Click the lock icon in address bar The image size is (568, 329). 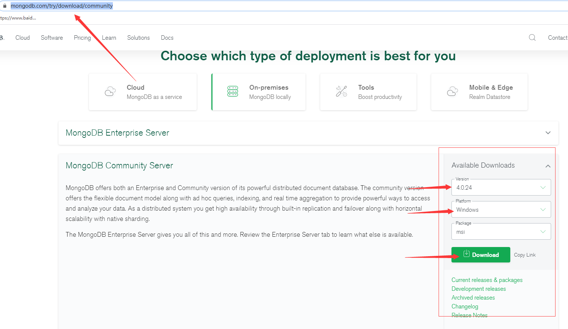coord(5,6)
